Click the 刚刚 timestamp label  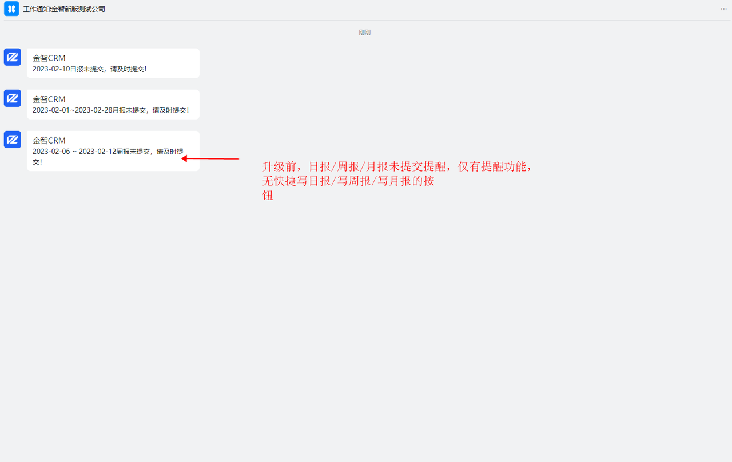coord(365,33)
